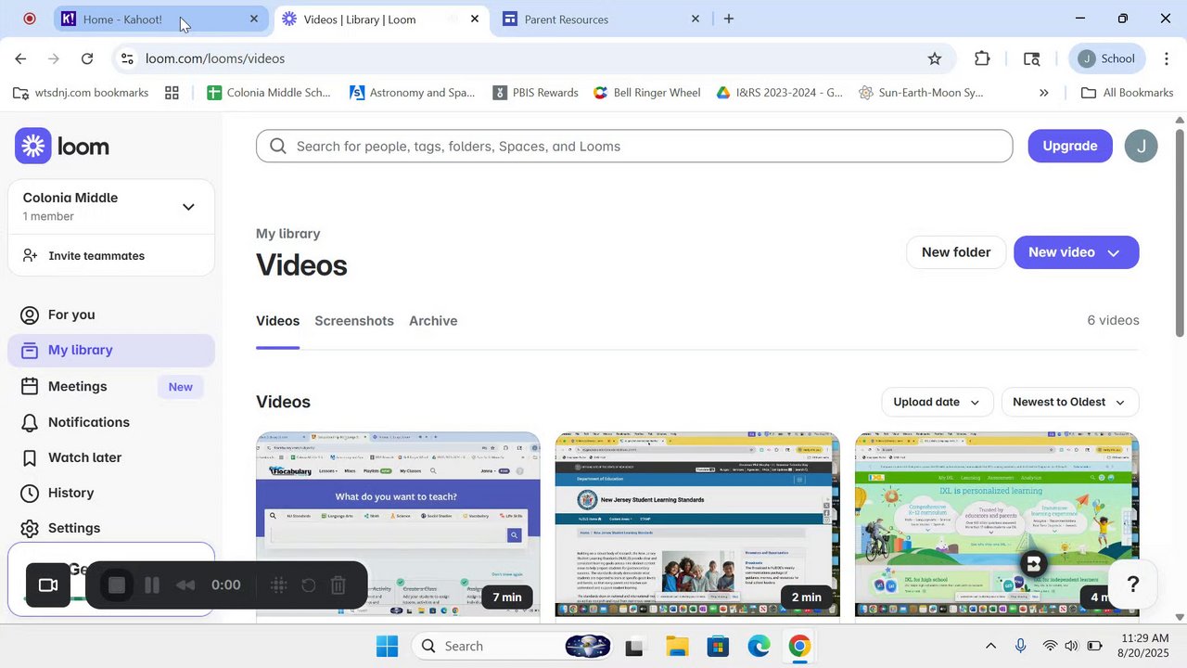1187x668 pixels.
Task: Click the rewind icon in the recorder bar
Action: (x=185, y=585)
